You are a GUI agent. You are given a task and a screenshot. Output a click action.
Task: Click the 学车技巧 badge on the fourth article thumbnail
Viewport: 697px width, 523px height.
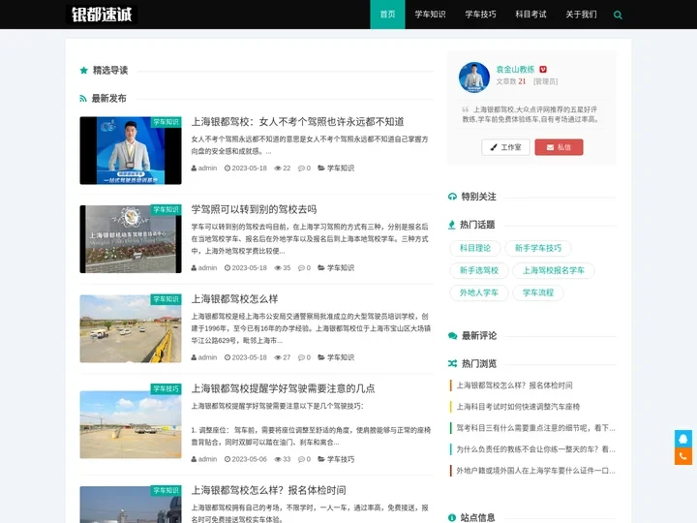pos(166,388)
